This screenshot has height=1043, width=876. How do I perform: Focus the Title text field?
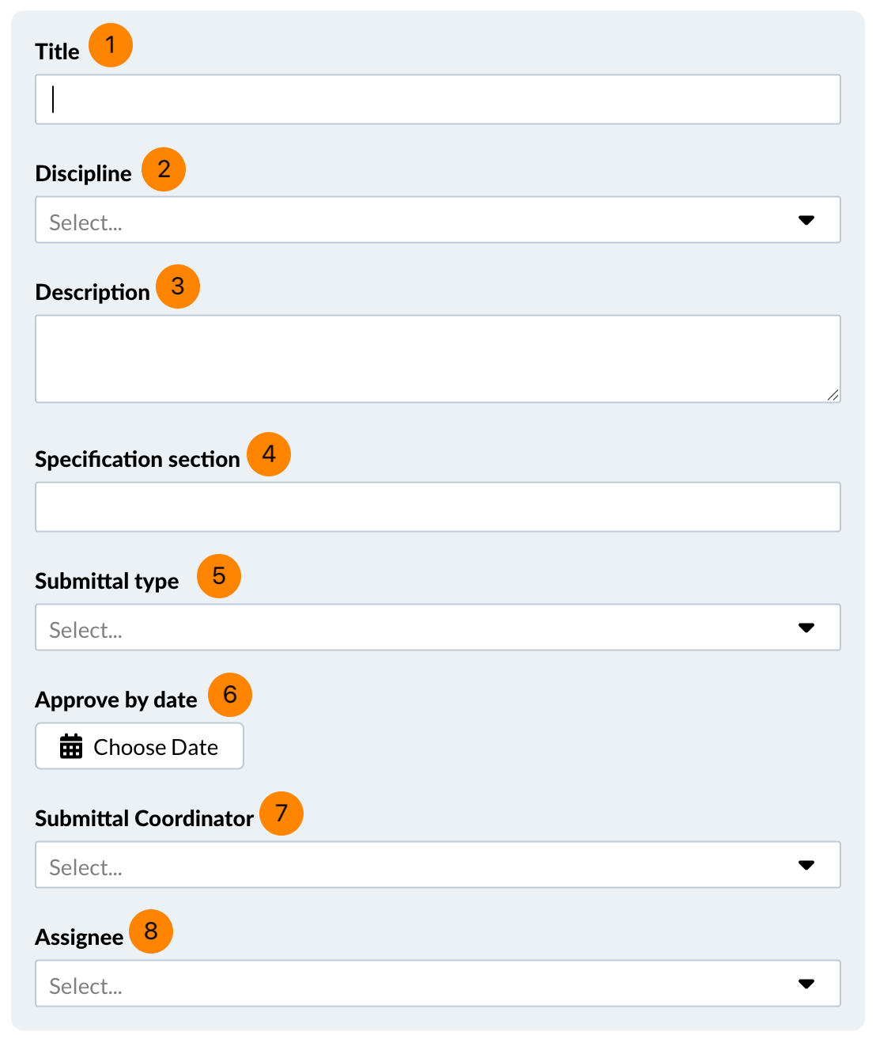pos(437,100)
